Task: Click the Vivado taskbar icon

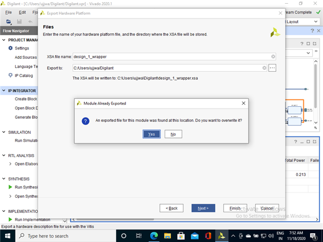Action: click(x=221, y=236)
